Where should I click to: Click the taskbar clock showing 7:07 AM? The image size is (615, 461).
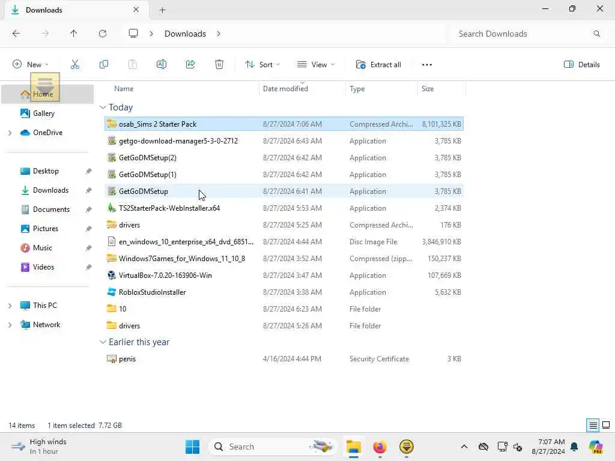coord(548,447)
